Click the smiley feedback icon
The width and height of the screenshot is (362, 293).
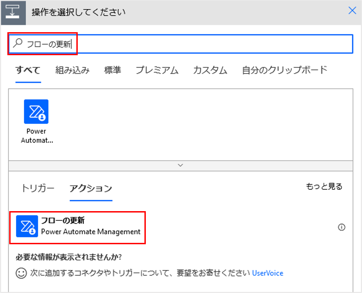click(x=21, y=273)
